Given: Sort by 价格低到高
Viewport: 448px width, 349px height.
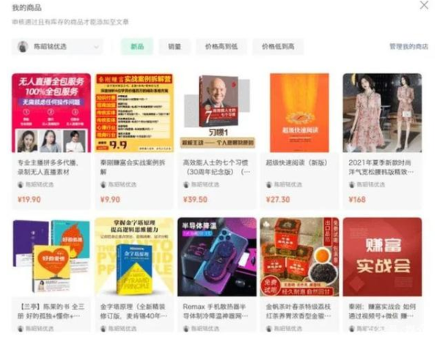Looking at the screenshot, I should [x=278, y=47].
